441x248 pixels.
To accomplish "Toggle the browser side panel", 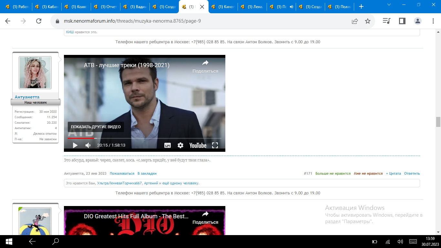I will click(x=402, y=21).
